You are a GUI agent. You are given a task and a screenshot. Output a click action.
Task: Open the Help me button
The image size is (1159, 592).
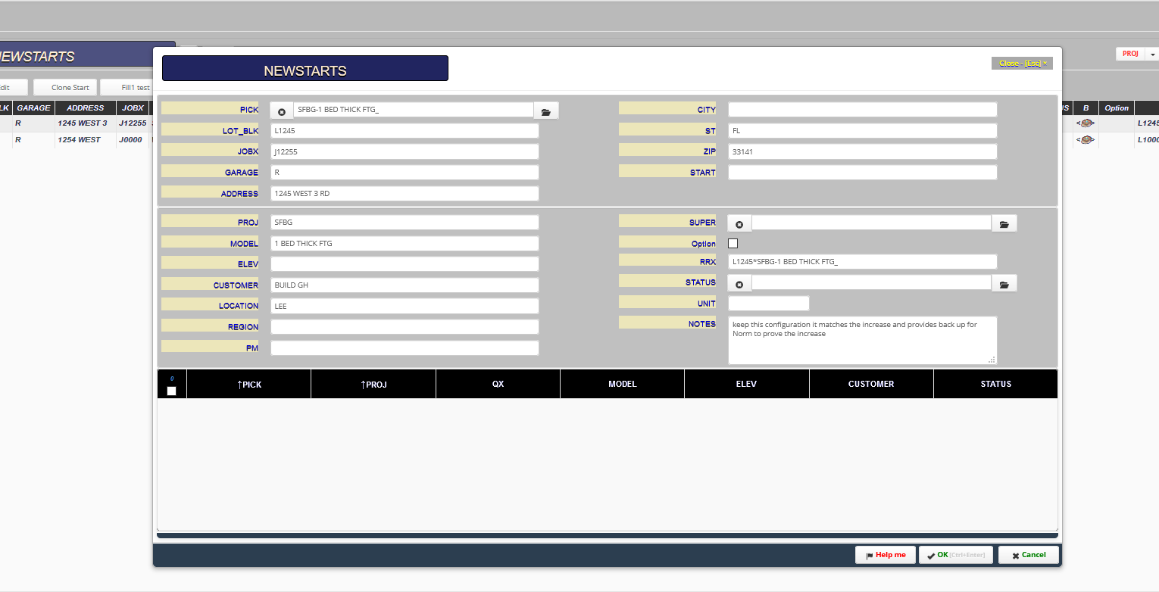click(886, 555)
